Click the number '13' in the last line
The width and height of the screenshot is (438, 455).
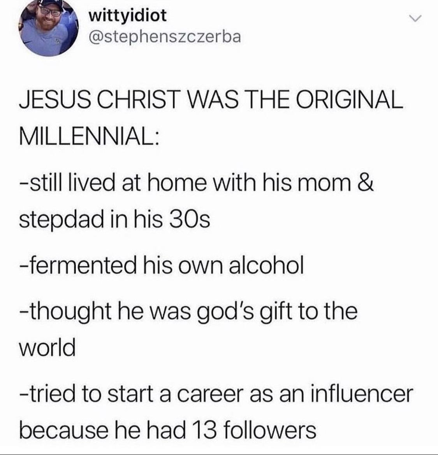click(x=205, y=430)
